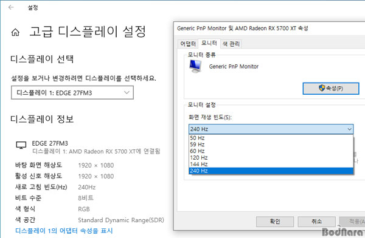The image size is (365, 238).
Task: Click the 240Hz value for 새로 고침 빈도
Action: 87,187
